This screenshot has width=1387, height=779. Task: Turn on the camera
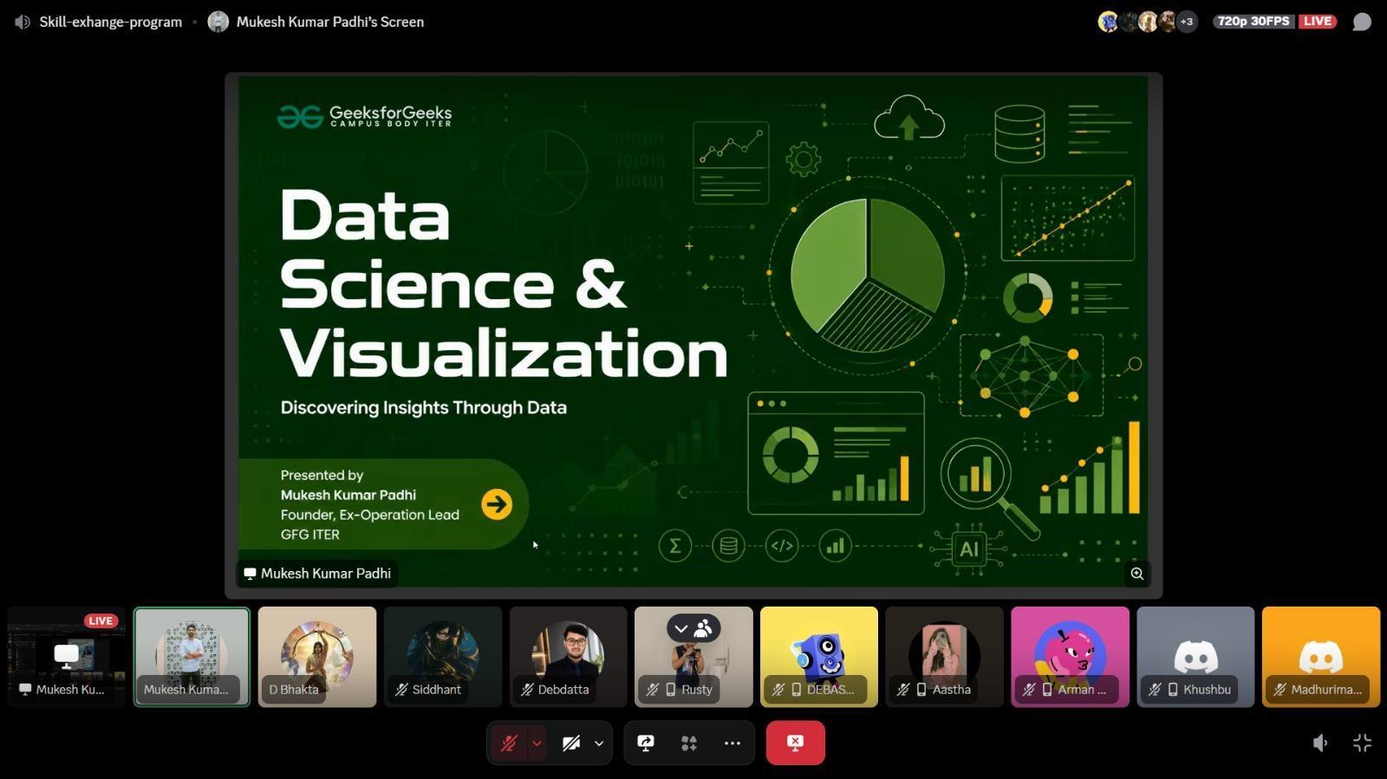[570, 743]
